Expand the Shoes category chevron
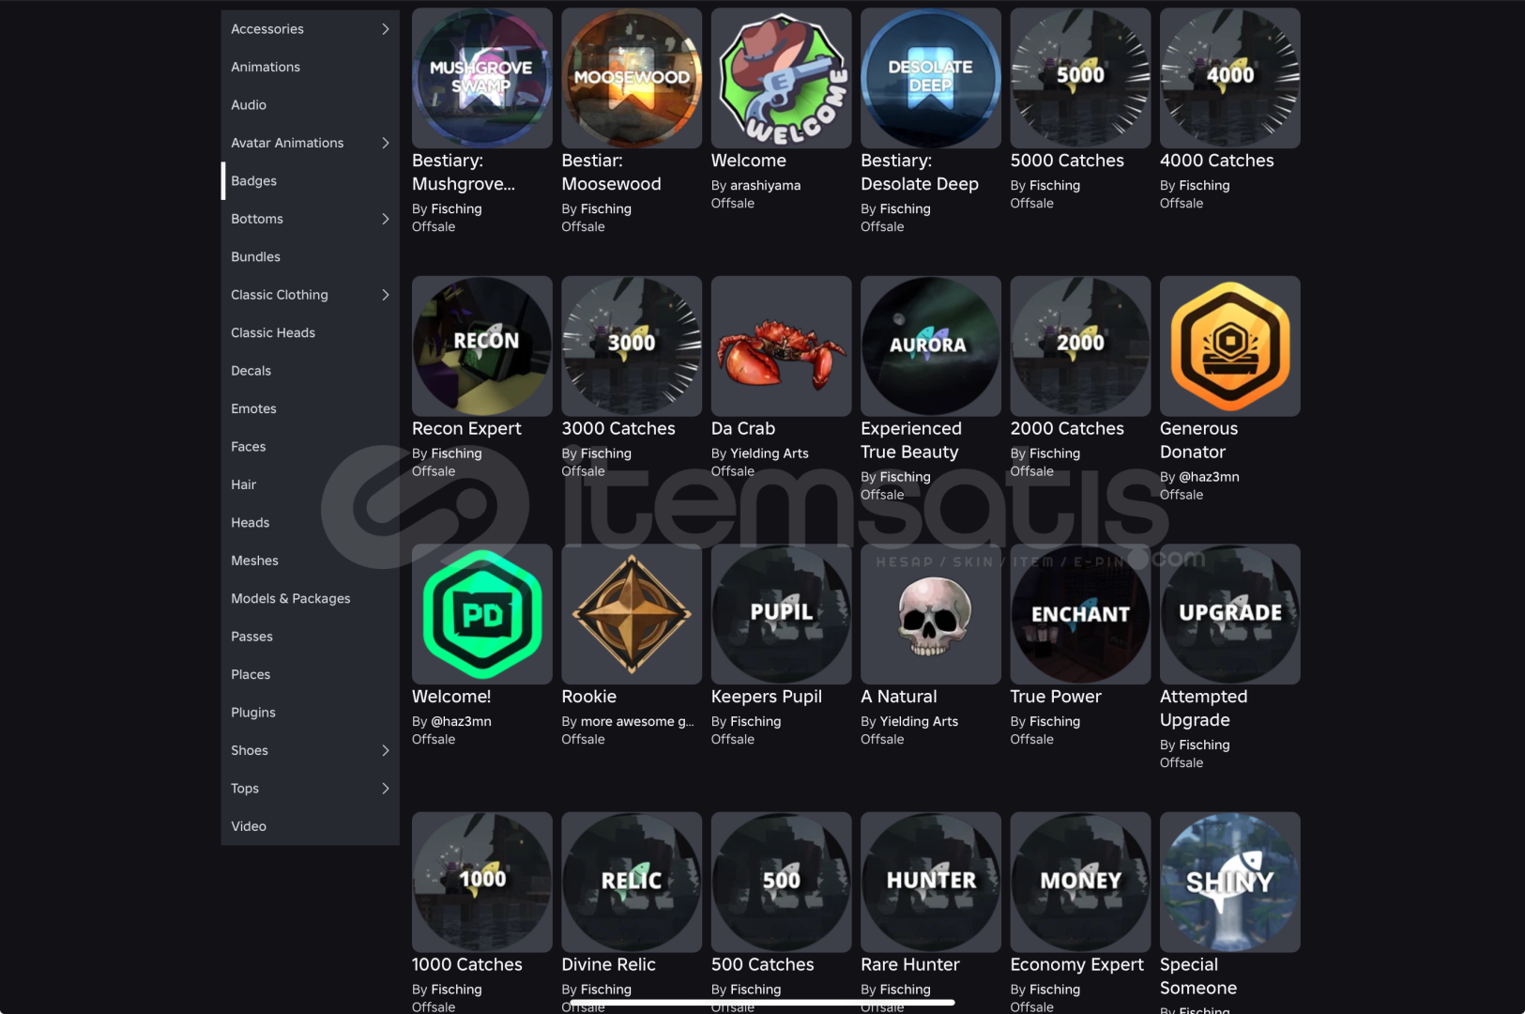Screen dimensions: 1525x1014 click(x=386, y=750)
